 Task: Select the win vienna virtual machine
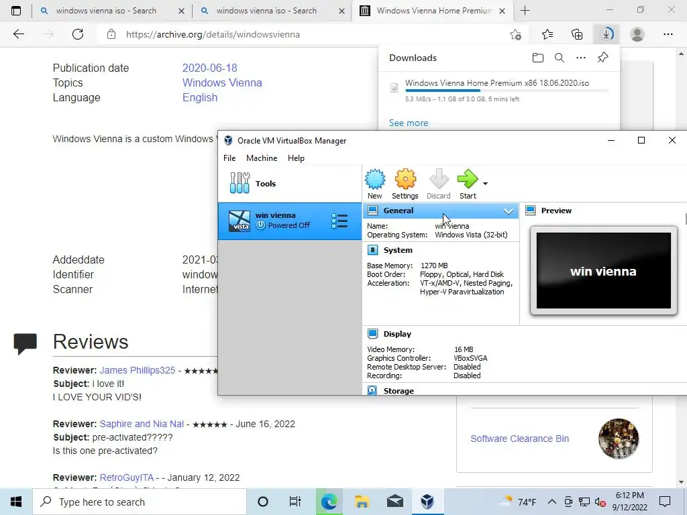point(290,221)
